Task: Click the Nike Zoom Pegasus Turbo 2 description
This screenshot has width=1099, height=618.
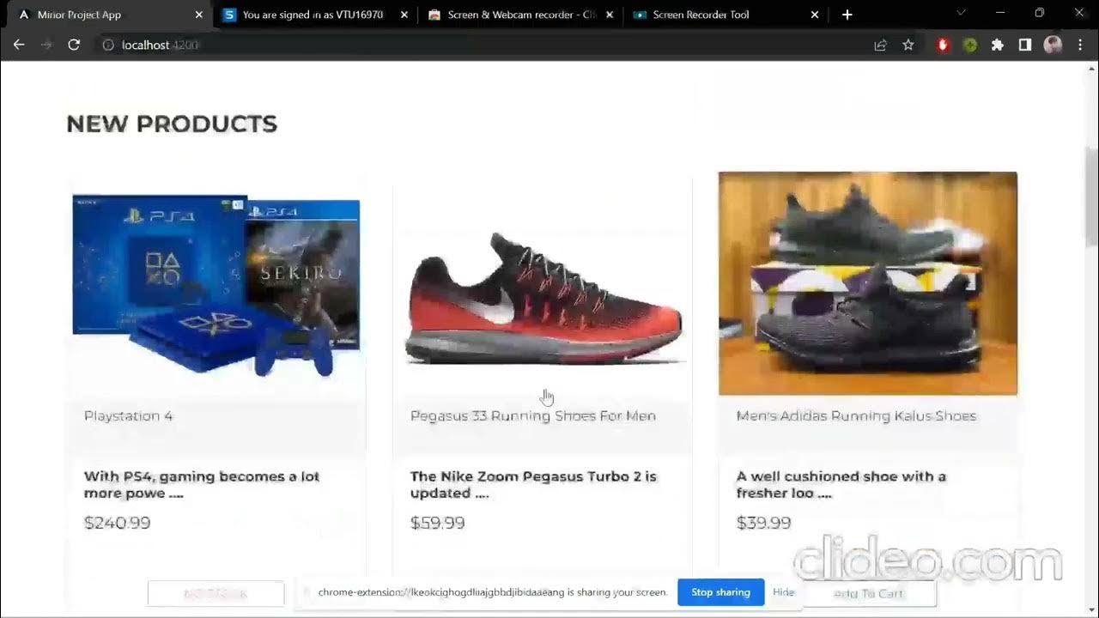Action: (x=533, y=484)
